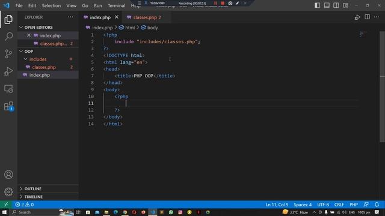The height and width of the screenshot is (216, 385).
Task: Open WhatsApp from the taskbar
Action: coord(171,212)
